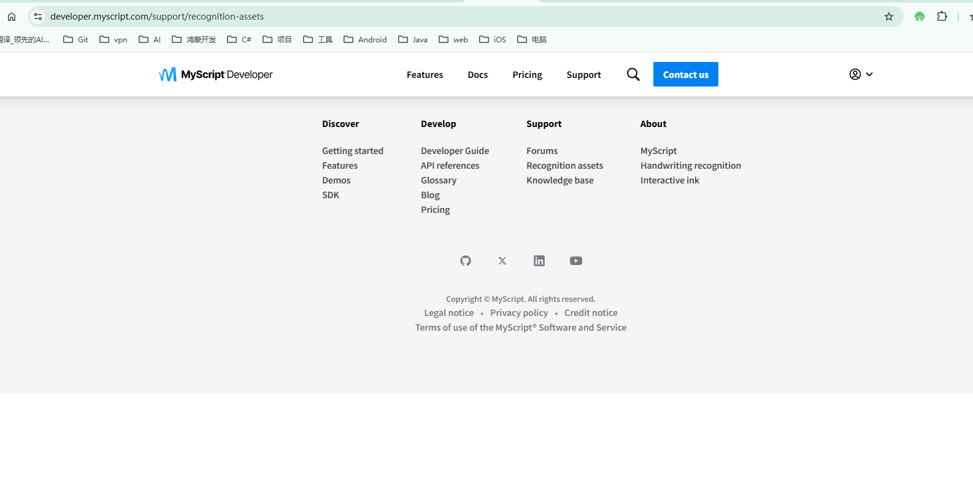Screen dimensions: 973x489
Task: Open the Docs menu item
Action: tap(477, 74)
